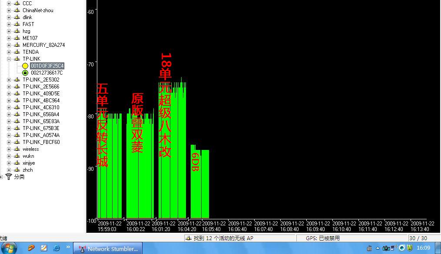
Task: Click the funnel filter icon beside 分类
Action: coord(9,177)
